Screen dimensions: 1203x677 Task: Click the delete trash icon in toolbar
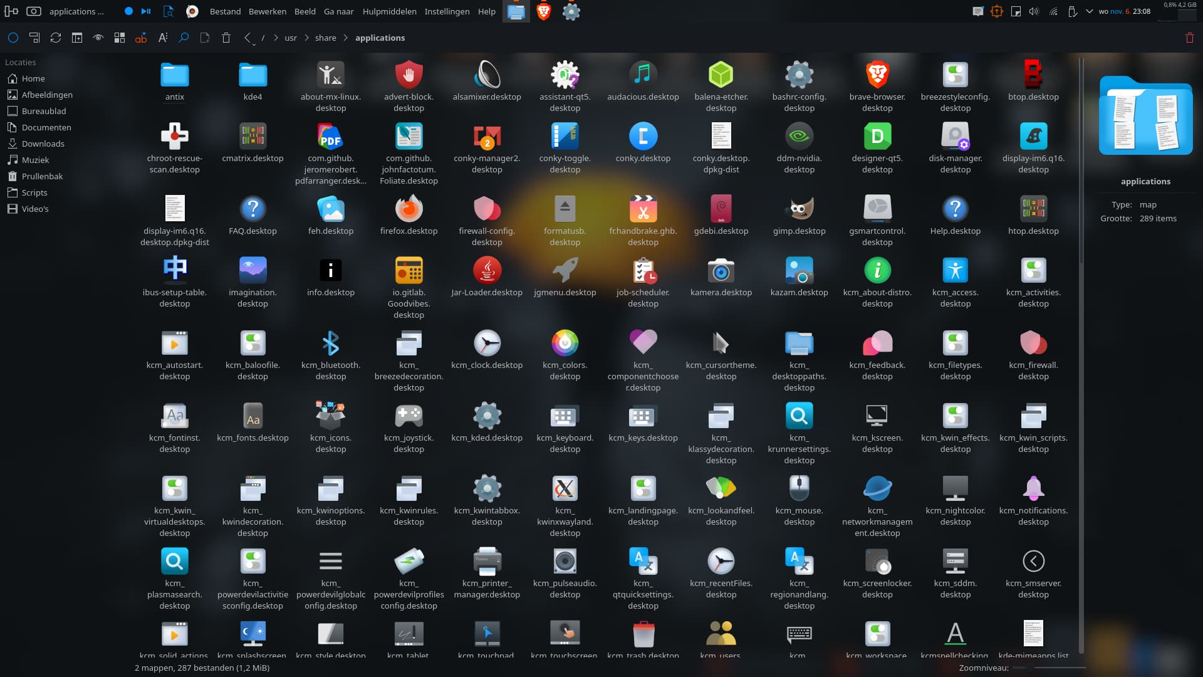(226, 38)
